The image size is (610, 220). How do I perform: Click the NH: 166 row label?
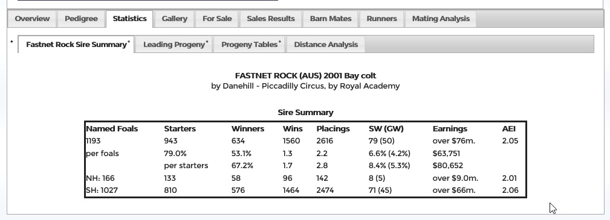[x=100, y=178]
